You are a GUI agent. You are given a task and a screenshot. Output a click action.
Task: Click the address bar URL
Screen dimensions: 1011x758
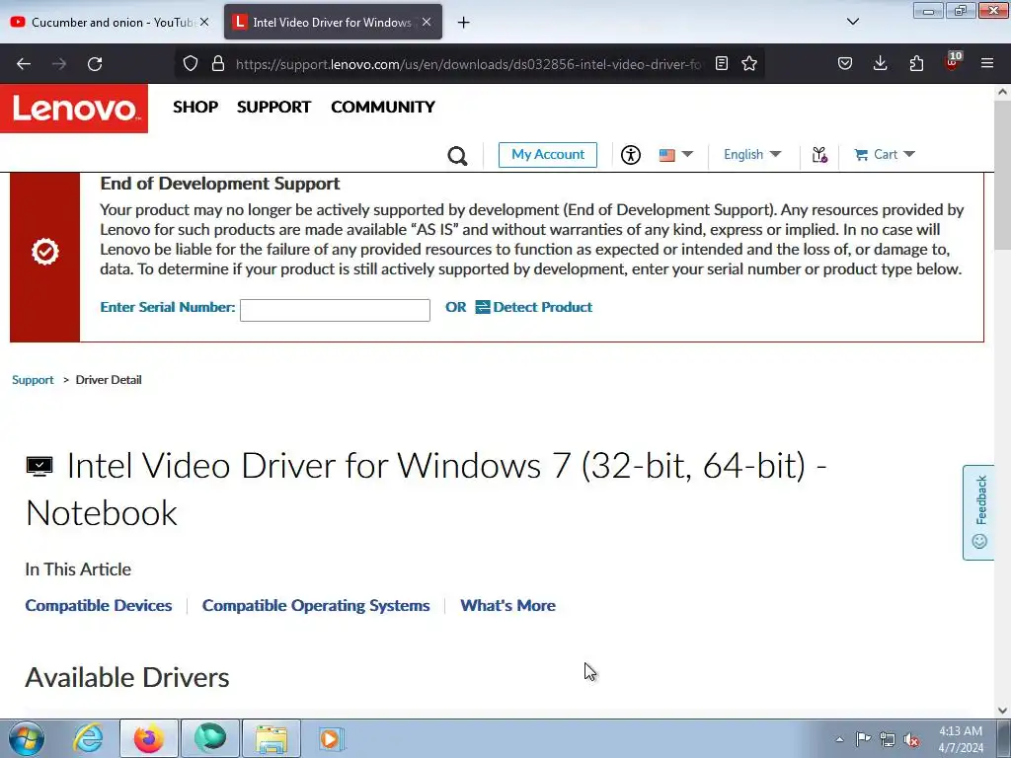(x=469, y=64)
